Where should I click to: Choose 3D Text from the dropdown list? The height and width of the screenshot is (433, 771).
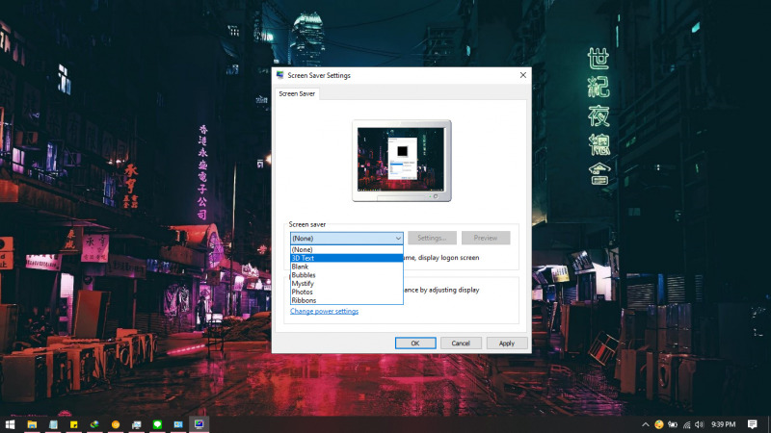347,258
